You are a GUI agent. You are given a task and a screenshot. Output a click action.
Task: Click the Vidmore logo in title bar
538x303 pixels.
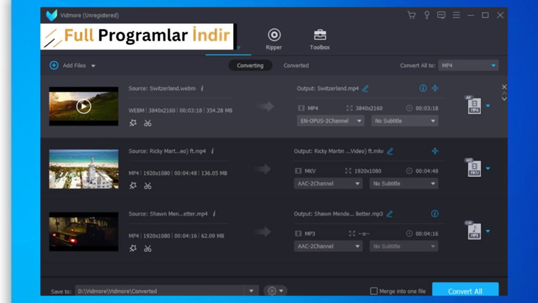pyautogui.click(x=51, y=15)
